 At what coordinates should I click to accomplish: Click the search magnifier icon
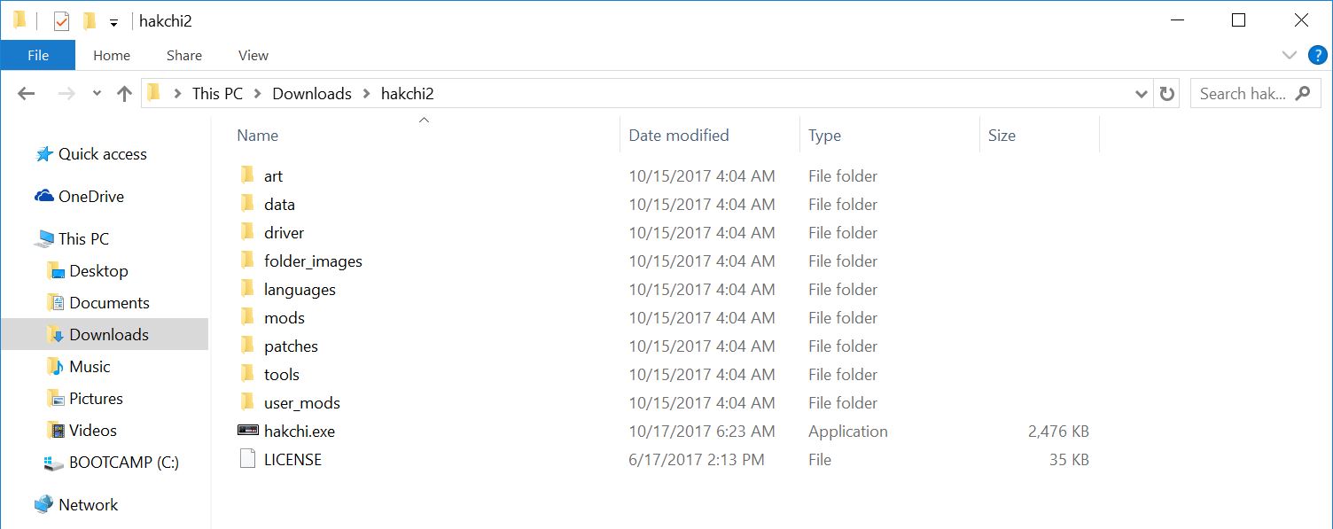coord(1302,93)
